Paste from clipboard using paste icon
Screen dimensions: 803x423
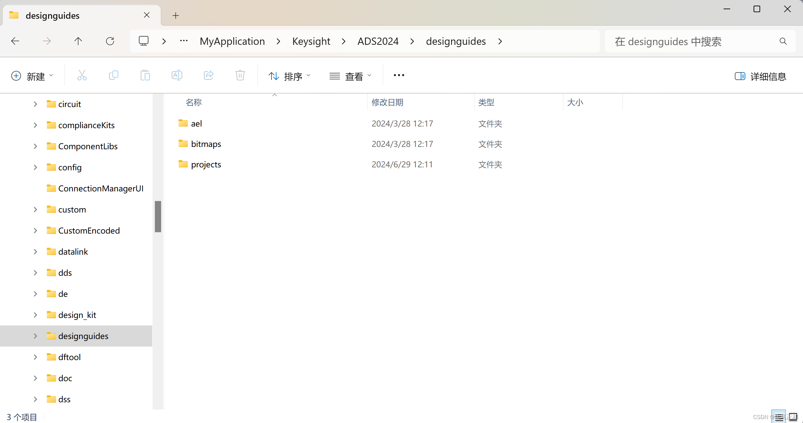click(145, 75)
